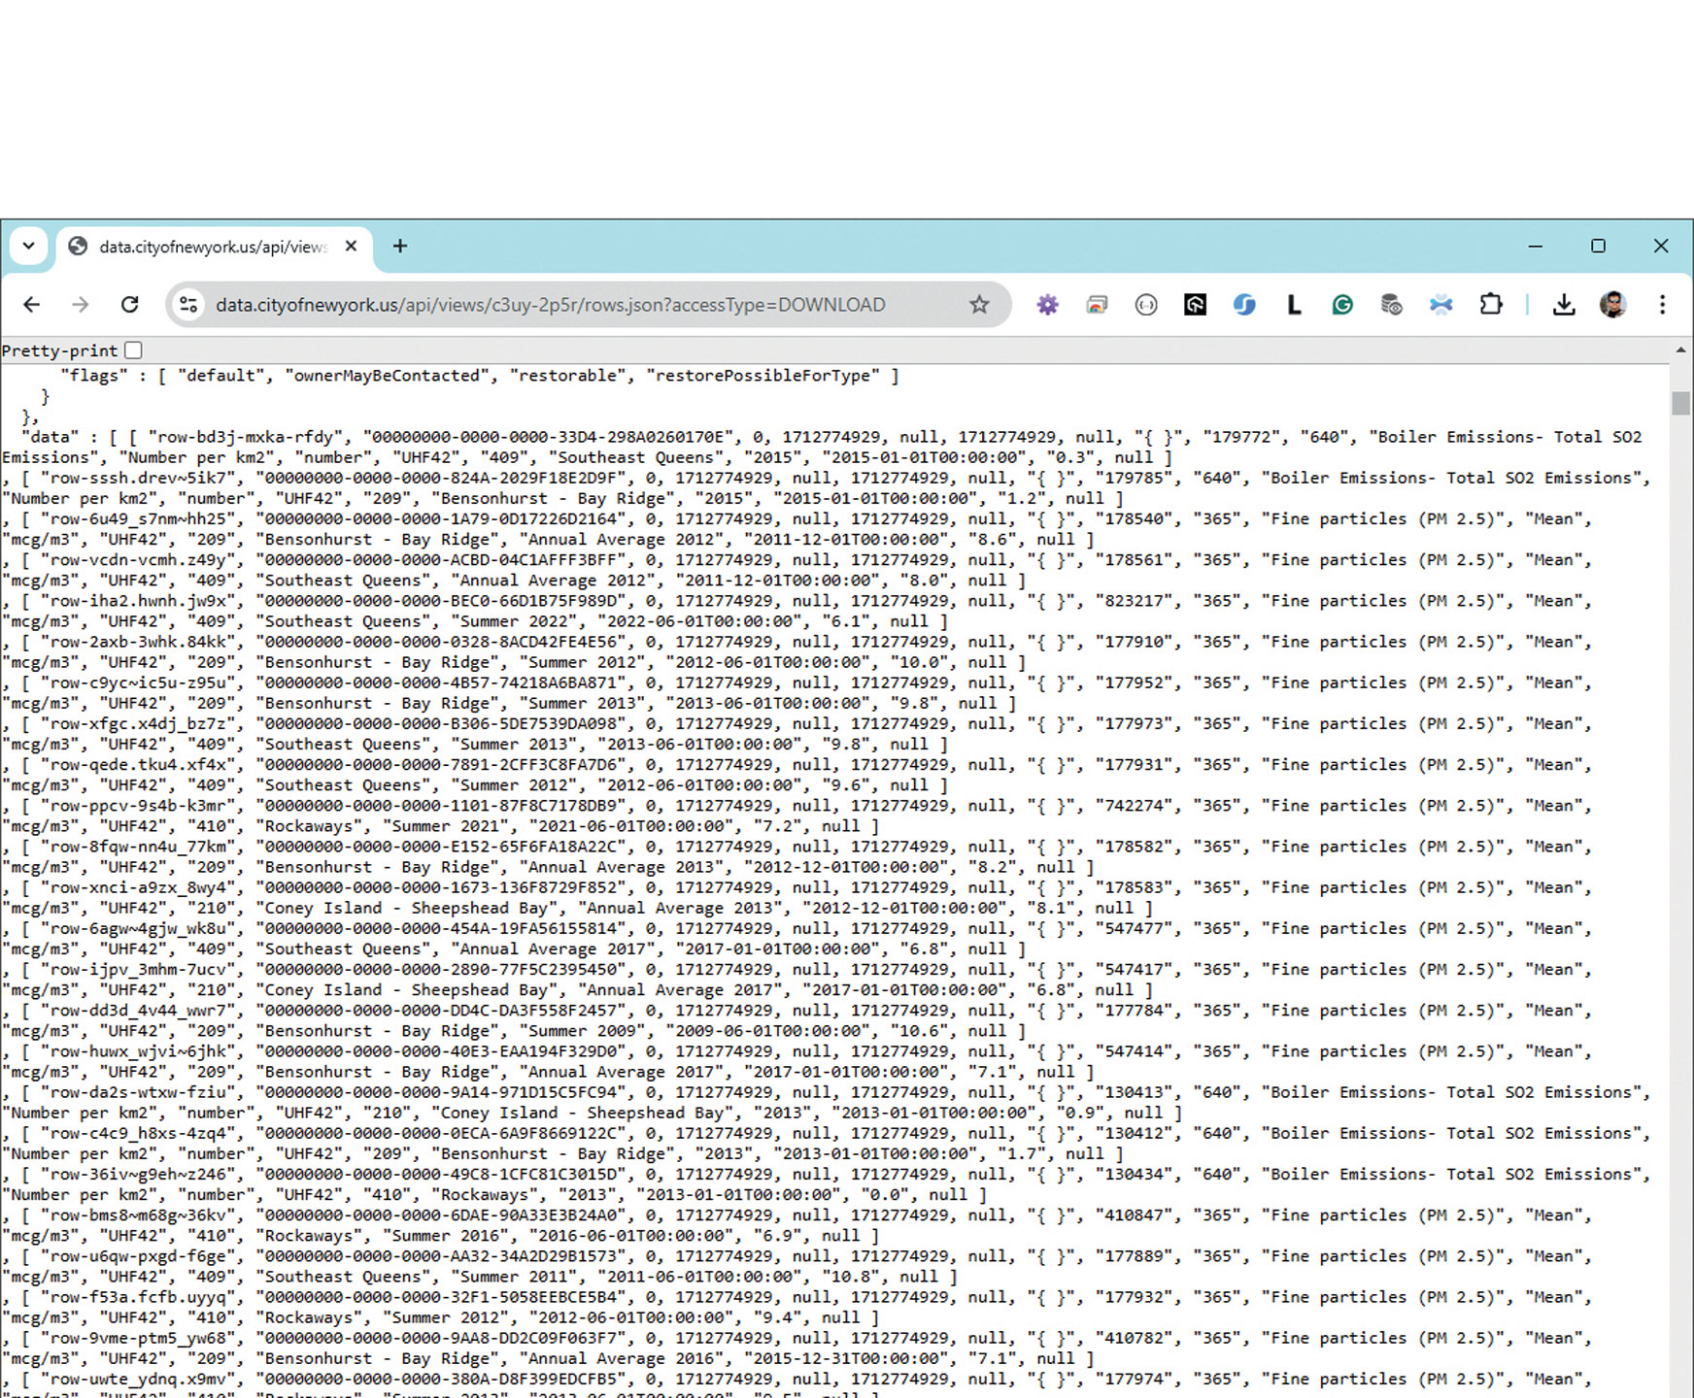Open the Chrome profile avatar
This screenshot has width=1694, height=1398.
(1613, 305)
